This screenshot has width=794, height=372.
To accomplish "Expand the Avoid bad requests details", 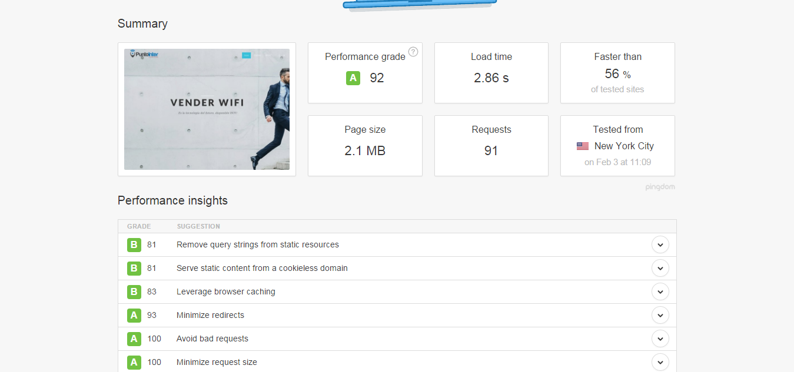I will 660,339.
